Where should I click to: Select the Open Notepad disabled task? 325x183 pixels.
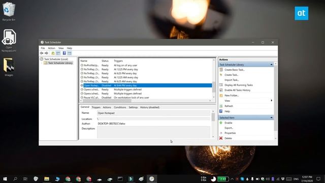click(x=146, y=85)
